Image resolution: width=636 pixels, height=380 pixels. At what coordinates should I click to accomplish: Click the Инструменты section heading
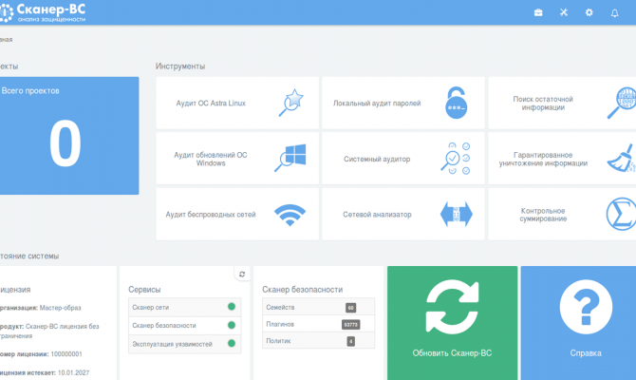coord(180,66)
